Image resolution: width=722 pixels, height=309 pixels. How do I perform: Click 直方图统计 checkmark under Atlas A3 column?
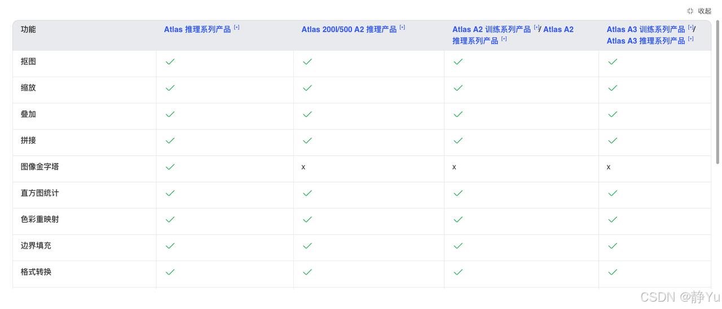pyautogui.click(x=613, y=193)
